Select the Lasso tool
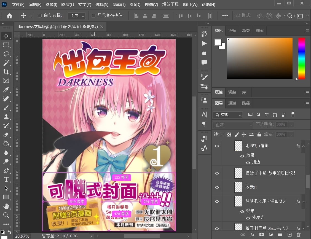The height and width of the screenshot is (239, 311). pyautogui.click(x=6, y=54)
